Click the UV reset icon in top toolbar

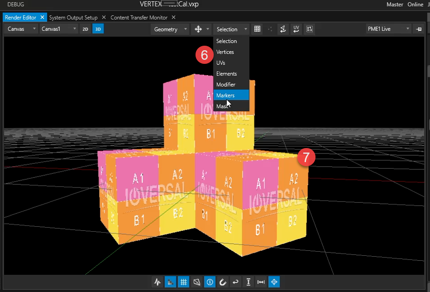(x=296, y=29)
